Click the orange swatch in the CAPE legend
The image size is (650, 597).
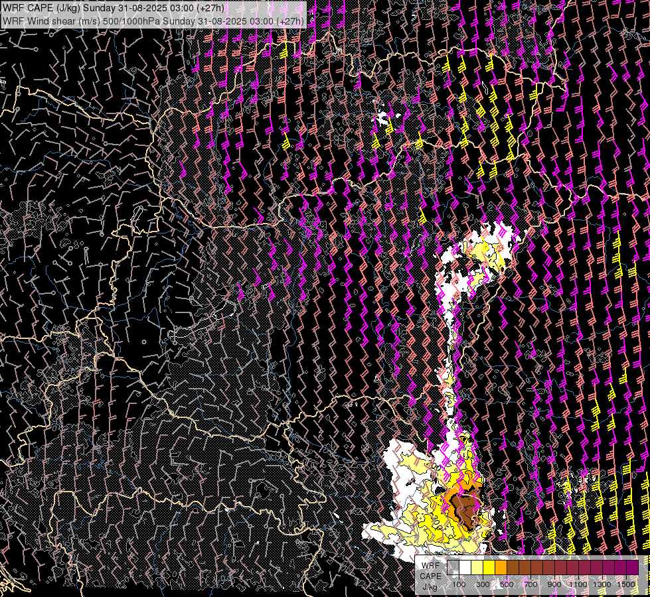[x=501, y=568]
